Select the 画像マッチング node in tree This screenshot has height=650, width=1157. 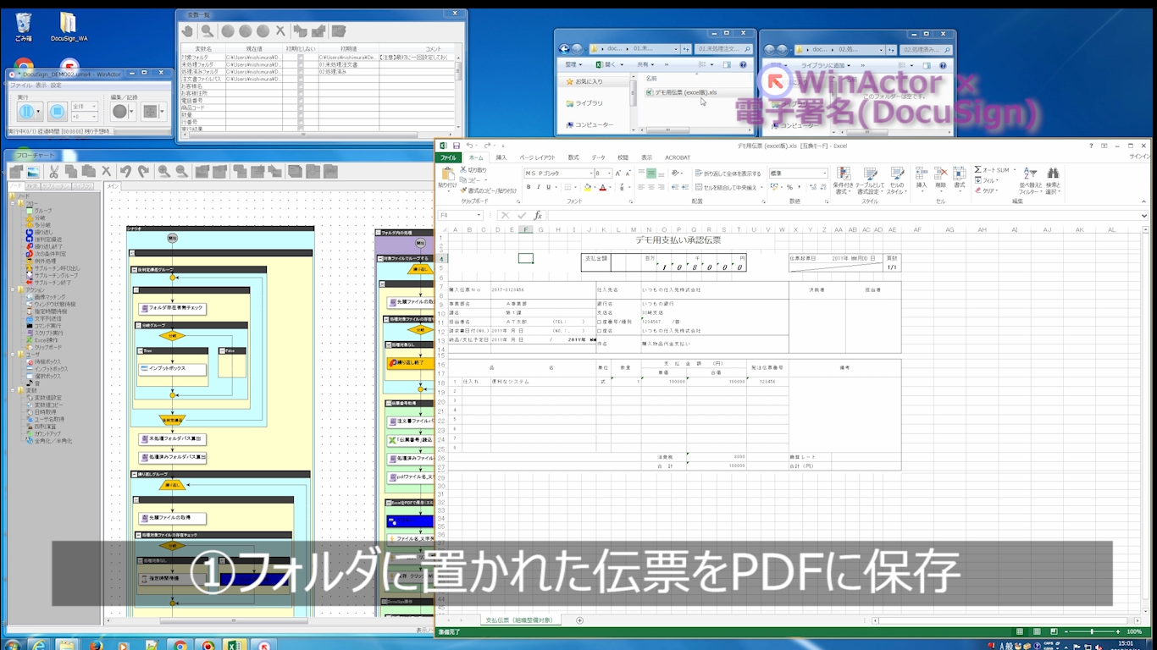(47, 297)
